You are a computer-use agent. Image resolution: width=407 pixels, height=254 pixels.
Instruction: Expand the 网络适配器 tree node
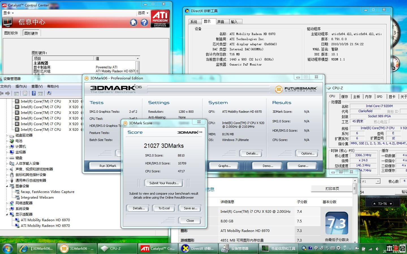point(7,203)
